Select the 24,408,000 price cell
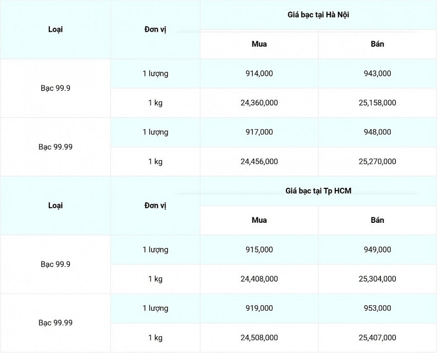437x353 pixels. (259, 279)
